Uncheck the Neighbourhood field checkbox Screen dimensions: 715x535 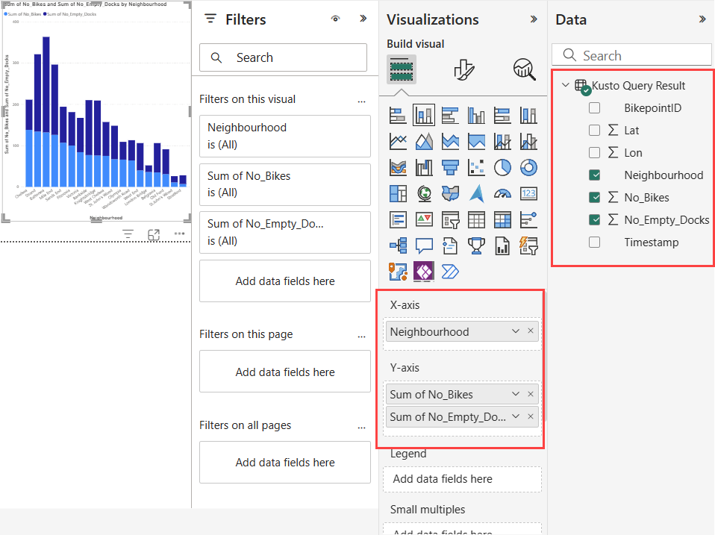tap(594, 175)
